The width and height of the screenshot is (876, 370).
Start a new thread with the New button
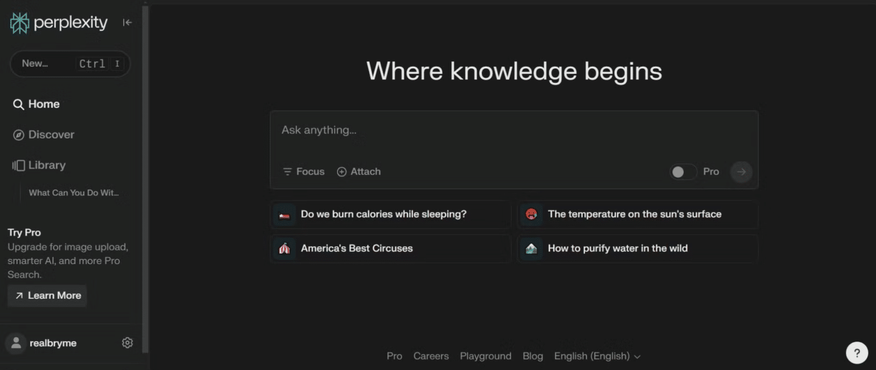[x=70, y=64]
